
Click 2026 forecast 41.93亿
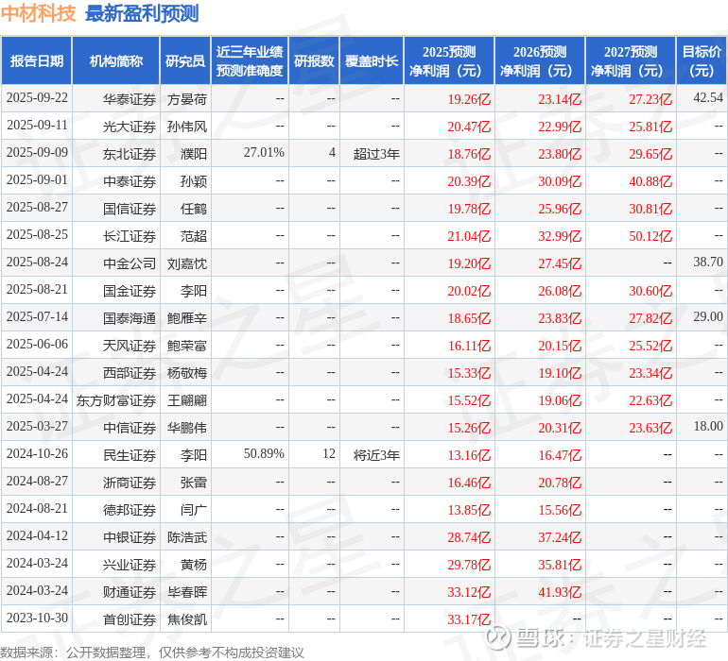(560, 592)
